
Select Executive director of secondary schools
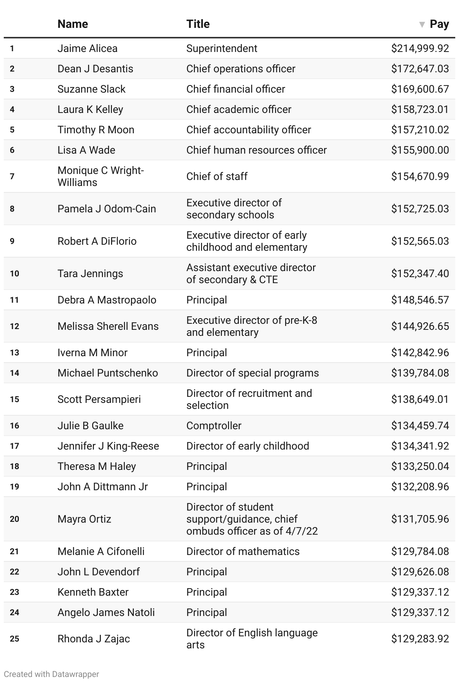coord(234,209)
